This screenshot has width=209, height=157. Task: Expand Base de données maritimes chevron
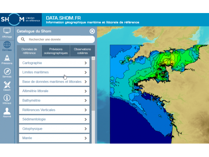point(86,82)
